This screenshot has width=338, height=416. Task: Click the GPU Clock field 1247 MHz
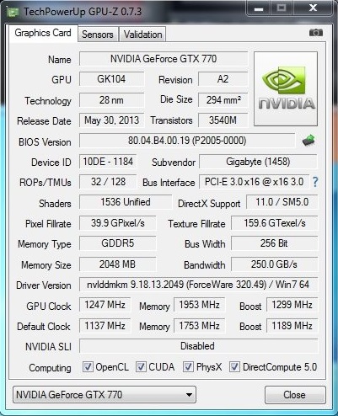(x=105, y=305)
